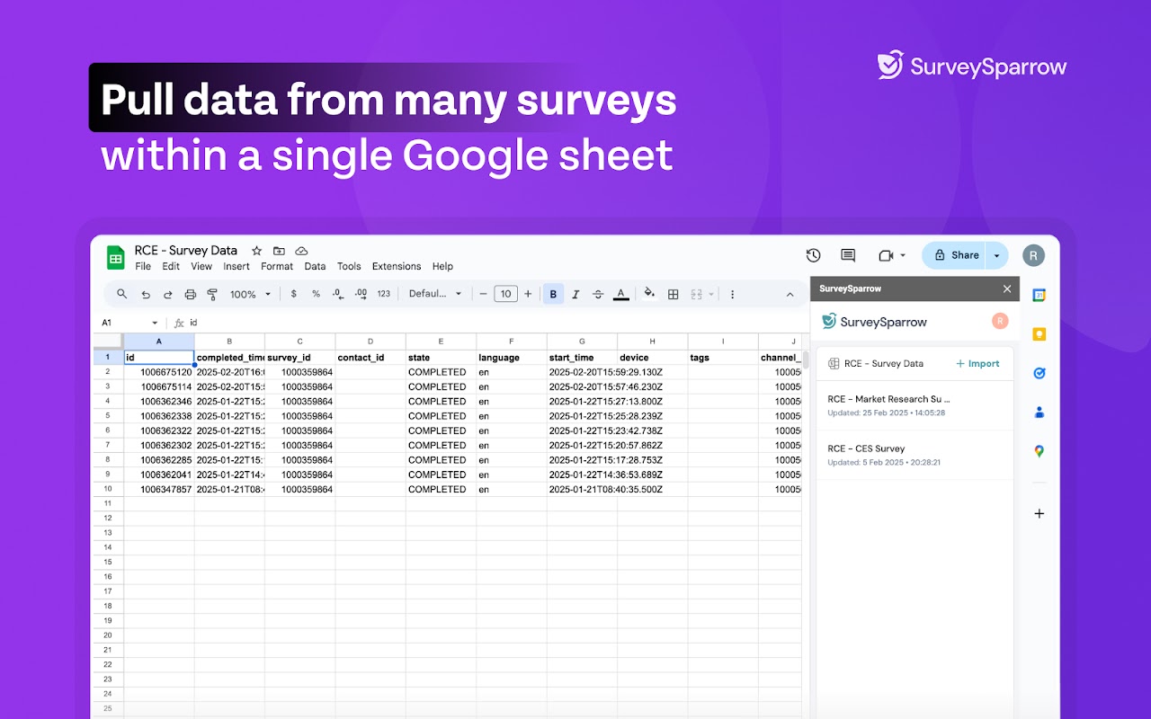Open Google Tasks from the side panel
This screenshot has width=1151, height=719.
point(1039,373)
